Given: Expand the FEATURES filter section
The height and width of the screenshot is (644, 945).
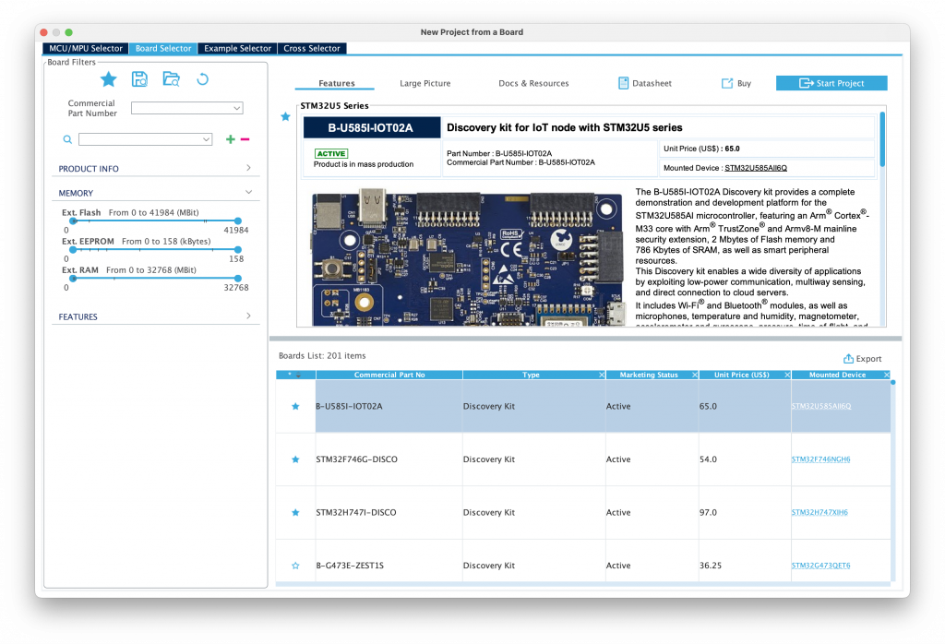Looking at the screenshot, I should pos(155,316).
